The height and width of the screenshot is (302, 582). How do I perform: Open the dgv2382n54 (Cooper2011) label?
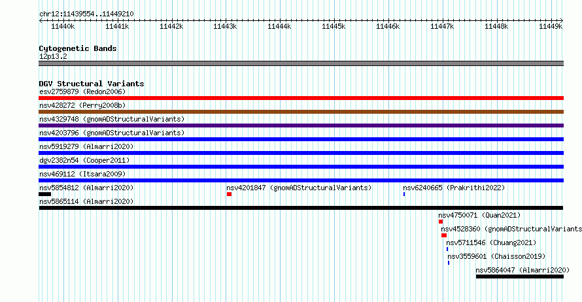tap(84, 160)
